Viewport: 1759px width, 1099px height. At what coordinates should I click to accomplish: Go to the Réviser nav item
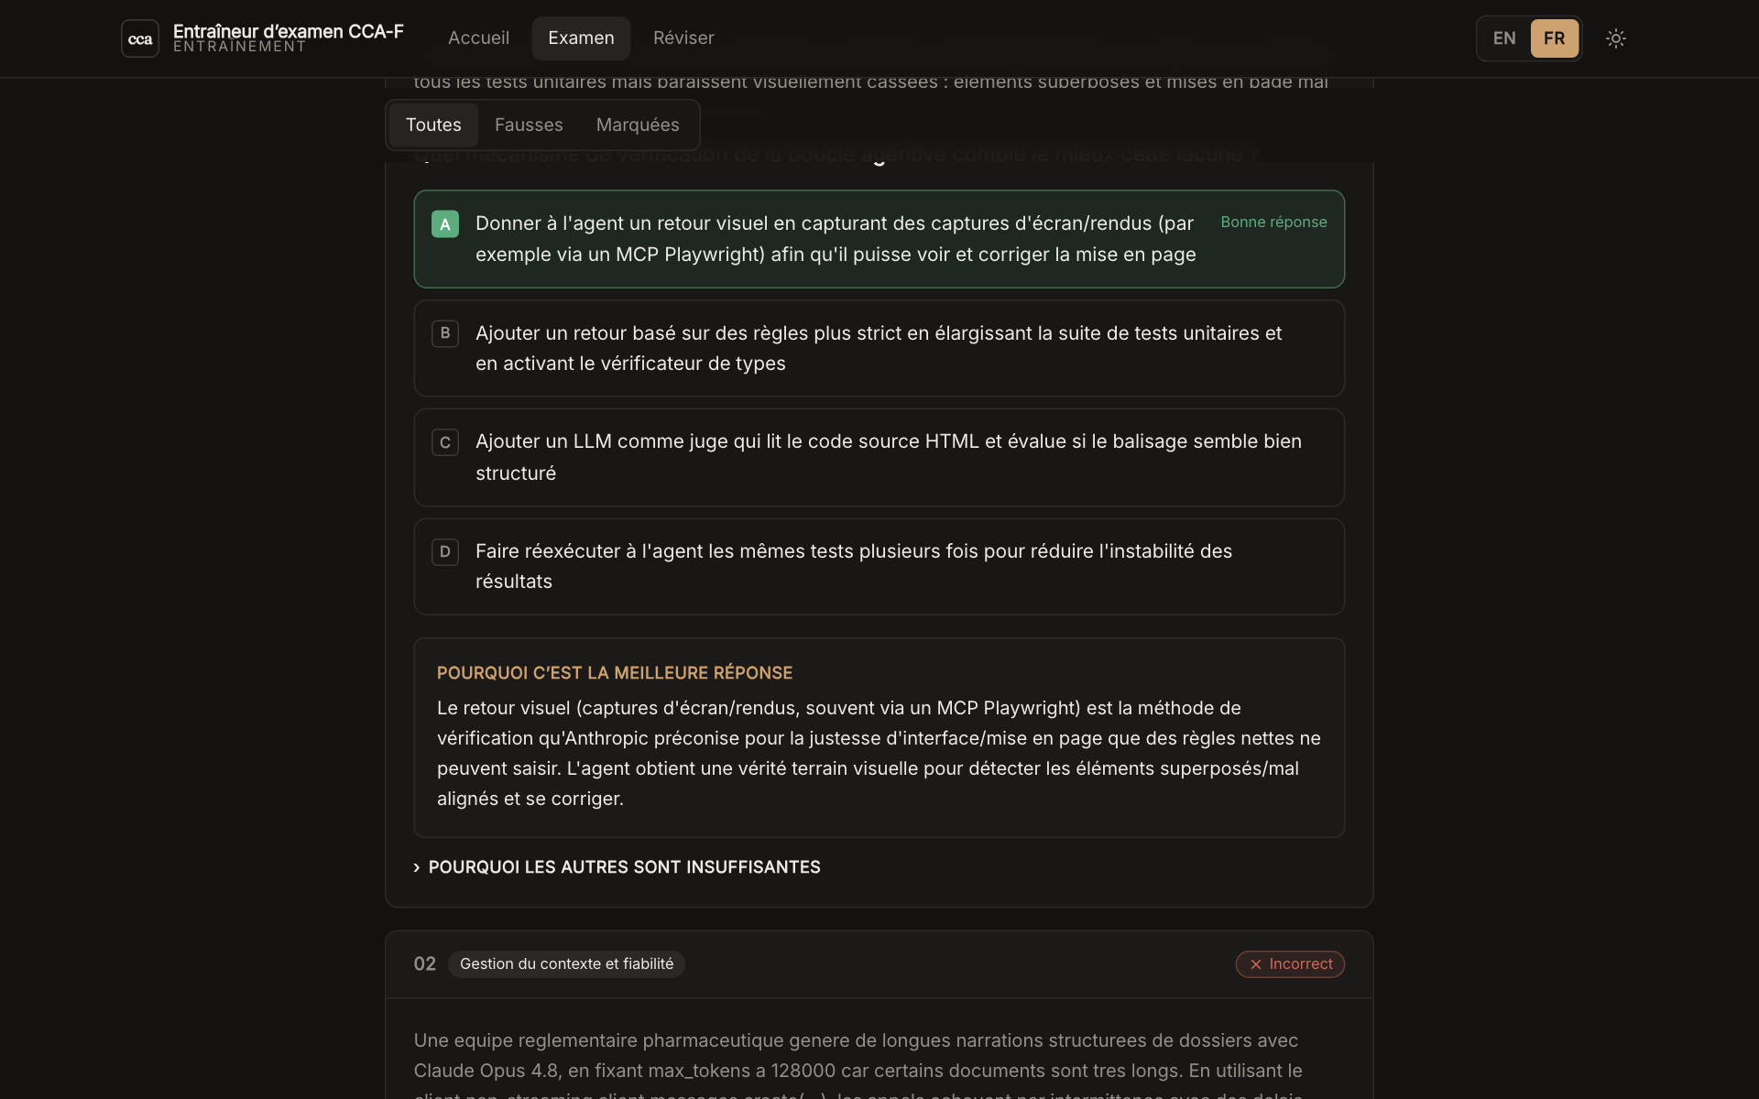[683, 38]
